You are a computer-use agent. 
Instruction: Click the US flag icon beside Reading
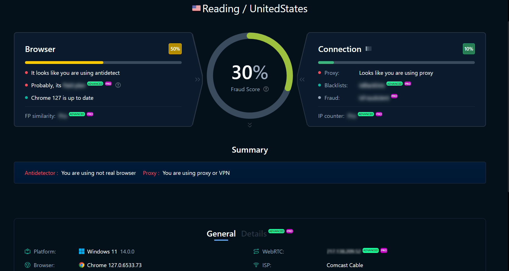pos(196,8)
